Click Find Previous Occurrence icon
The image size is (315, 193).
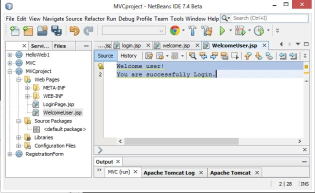[203, 56]
